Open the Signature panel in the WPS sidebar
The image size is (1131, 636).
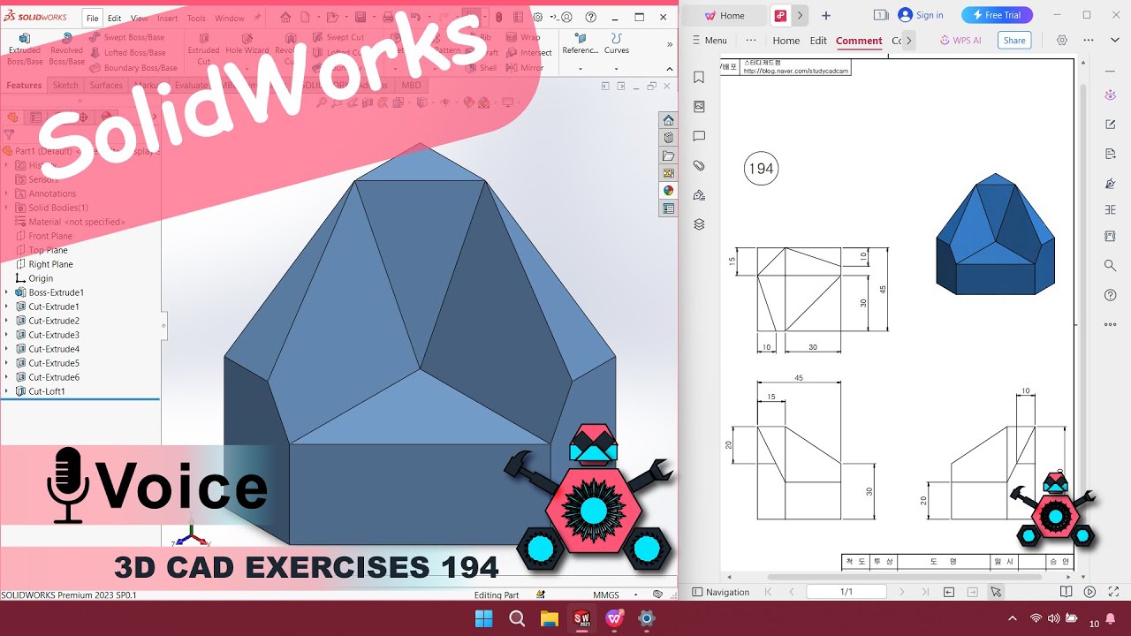click(x=699, y=195)
